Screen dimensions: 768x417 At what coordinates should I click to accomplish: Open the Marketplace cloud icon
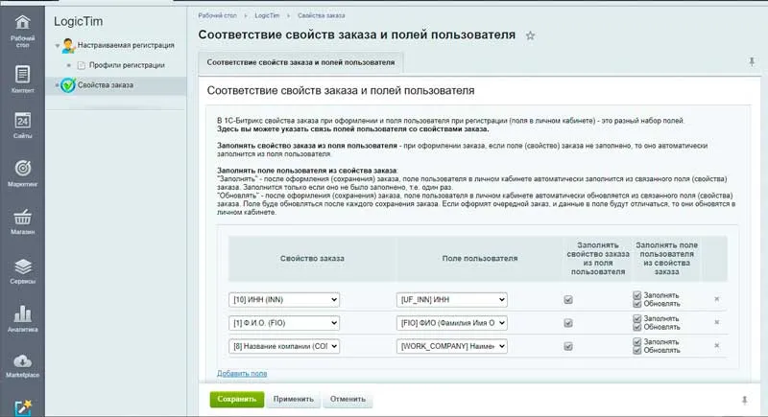coord(22,365)
